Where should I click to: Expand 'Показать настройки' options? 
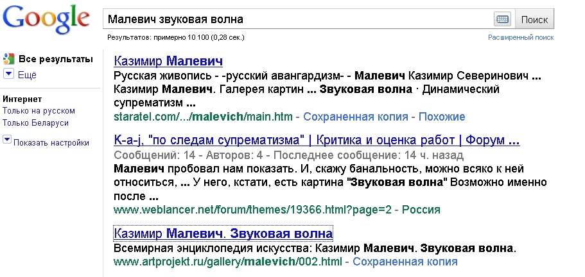coord(7,139)
